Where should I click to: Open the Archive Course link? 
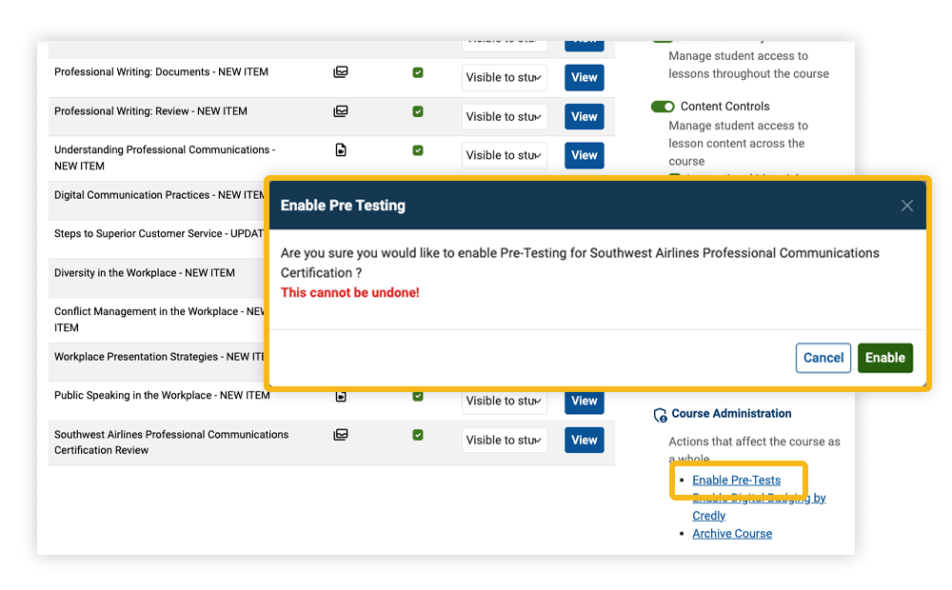[732, 534]
